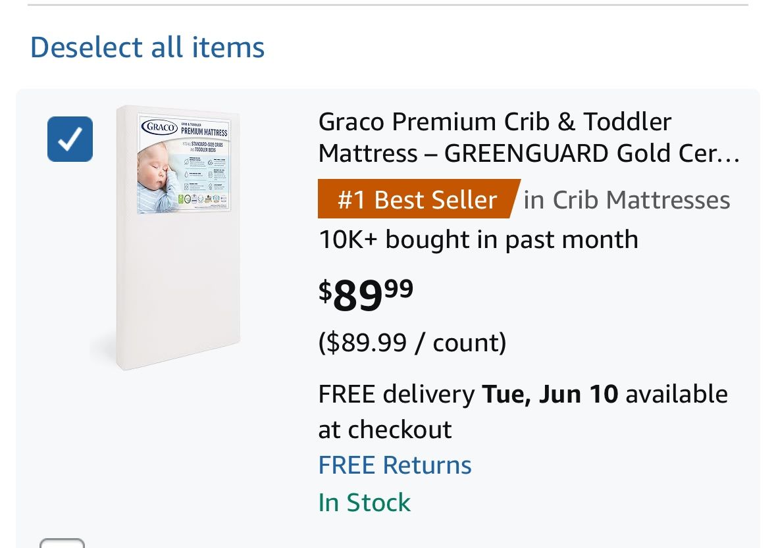Click the white checkmark inside blue checkbox
This screenshot has width=776, height=548.
point(70,139)
